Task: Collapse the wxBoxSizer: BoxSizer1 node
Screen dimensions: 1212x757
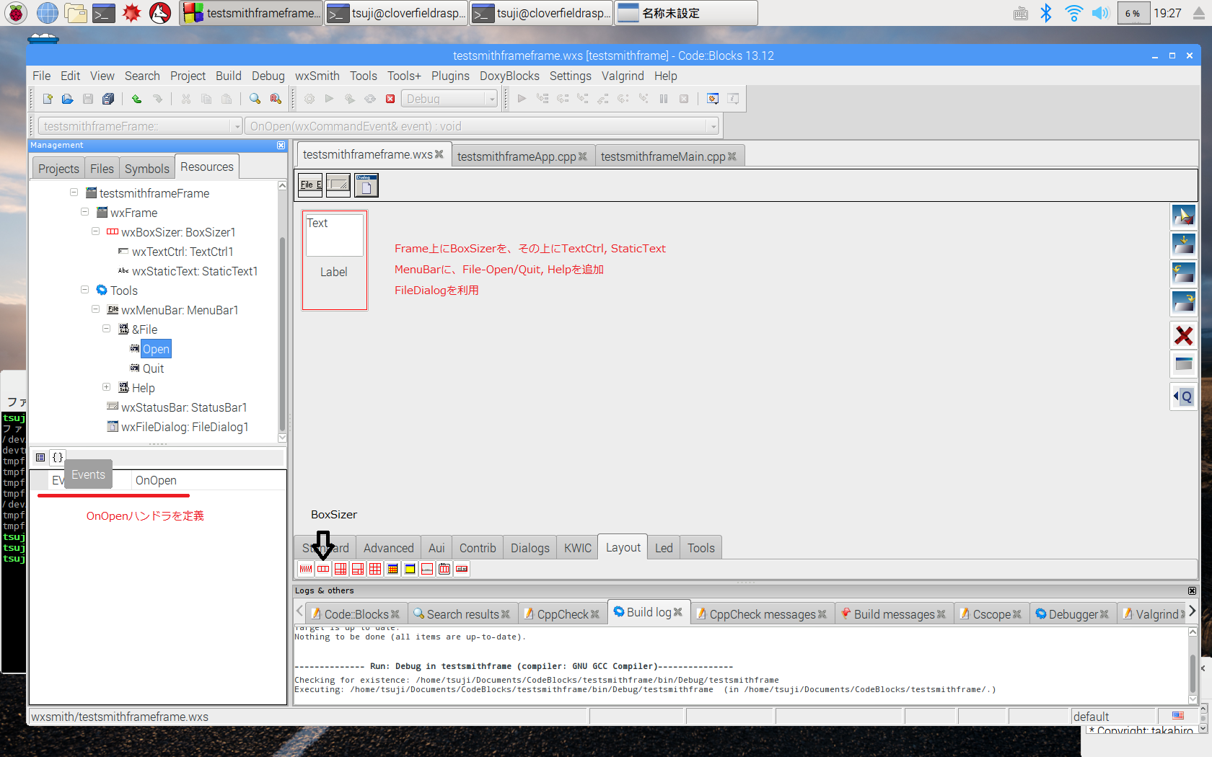Action: [x=95, y=231]
